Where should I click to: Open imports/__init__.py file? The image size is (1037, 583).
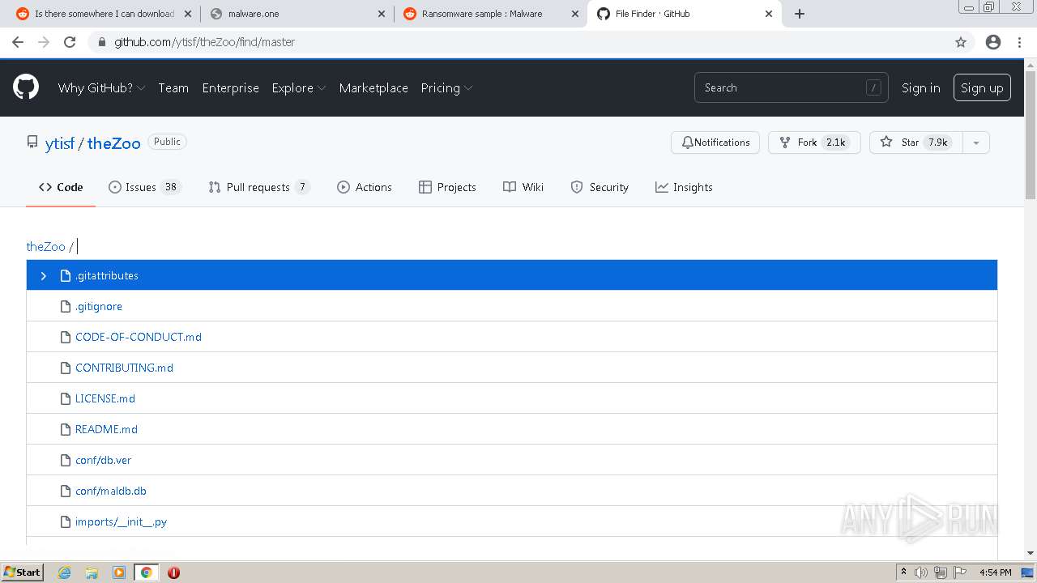(x=121, y=521)
